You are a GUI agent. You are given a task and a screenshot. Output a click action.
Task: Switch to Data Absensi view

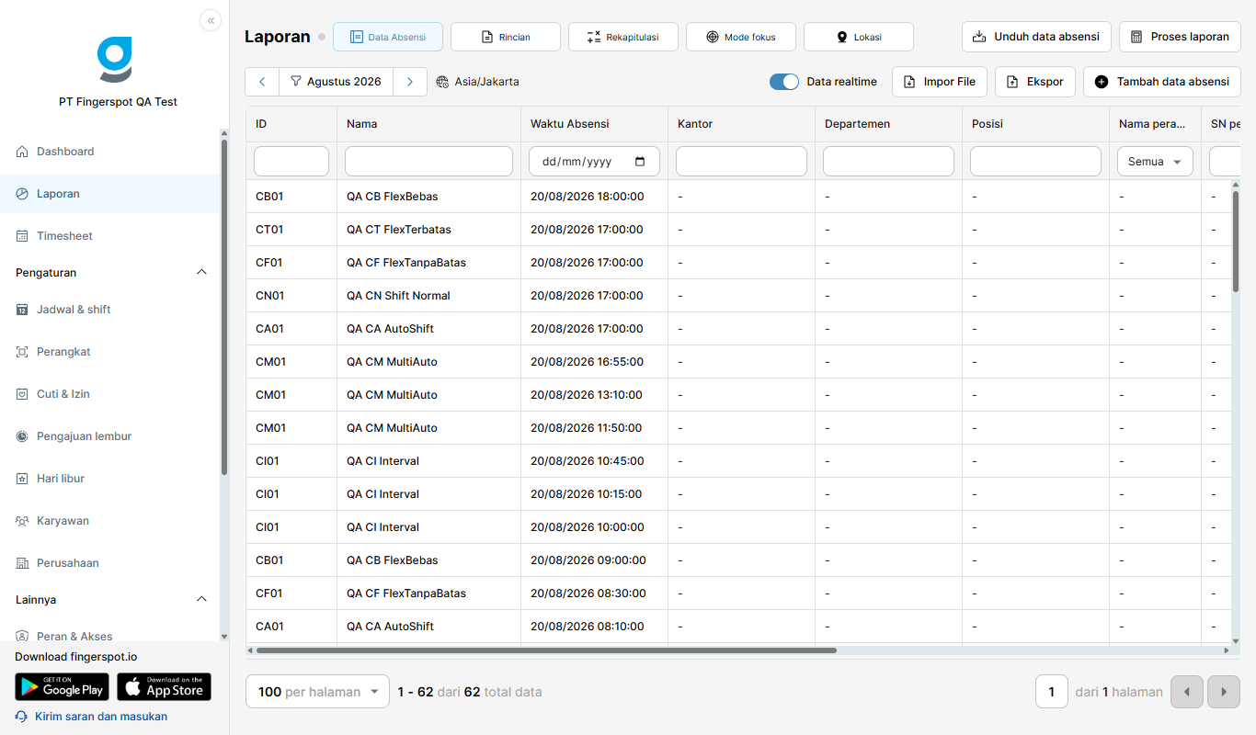[388, 37]
